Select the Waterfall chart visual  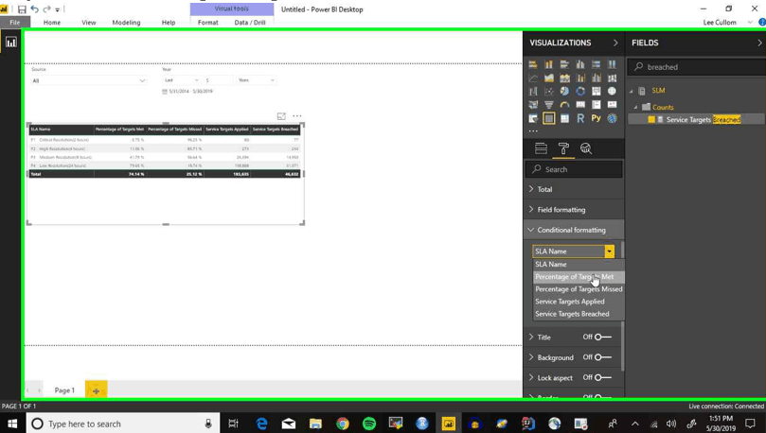(x=533, y=91)
